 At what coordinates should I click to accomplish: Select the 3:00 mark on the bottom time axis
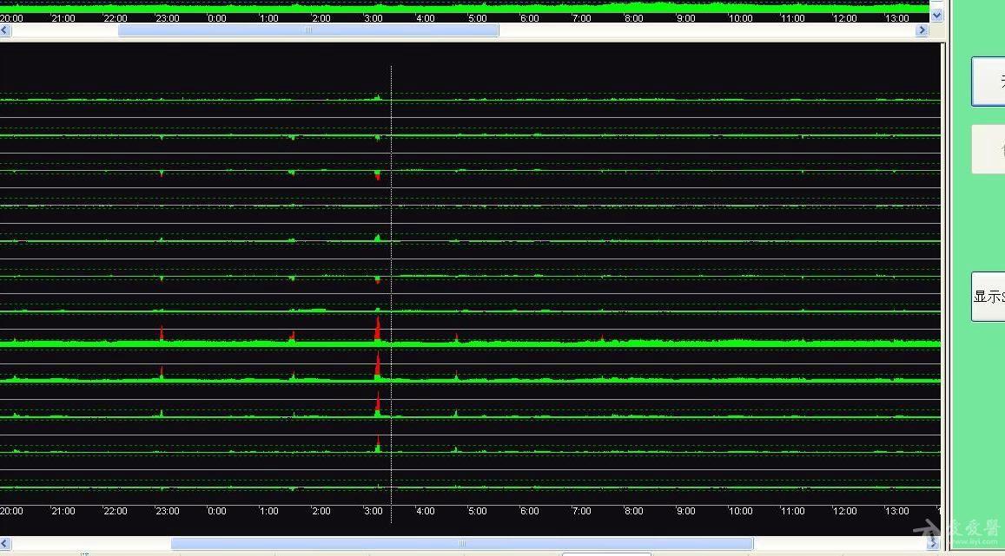coord(373,511)
